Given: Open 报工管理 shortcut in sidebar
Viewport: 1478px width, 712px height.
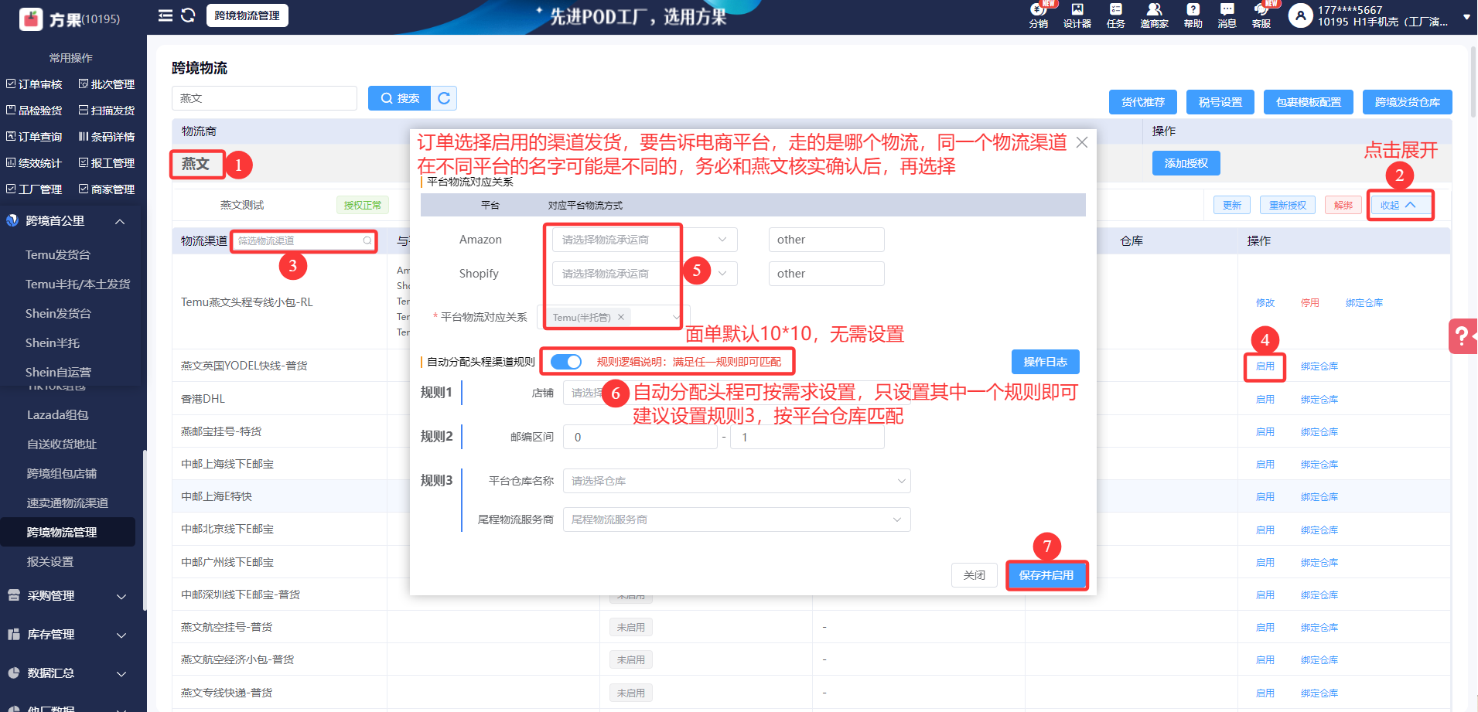Looking at the screenshot, I should pos(107,163).
